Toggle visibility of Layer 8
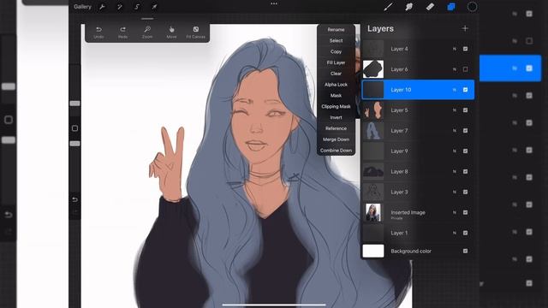Viewport: 548px width, 308px height. click(x=465, y=171)
